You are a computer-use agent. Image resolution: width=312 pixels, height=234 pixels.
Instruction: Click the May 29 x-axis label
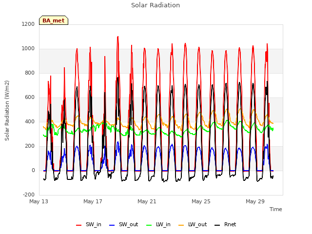pos(255,201)
